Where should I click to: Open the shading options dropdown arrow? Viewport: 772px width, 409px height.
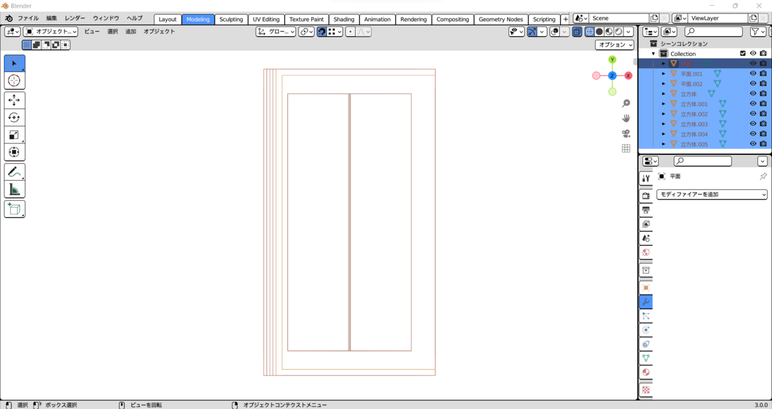pos(629,32)
